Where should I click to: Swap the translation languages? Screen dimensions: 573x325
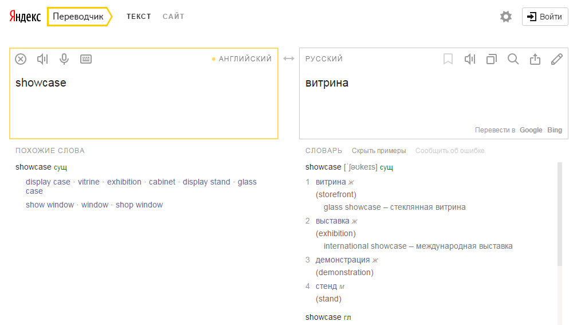[x=289, y=58]
